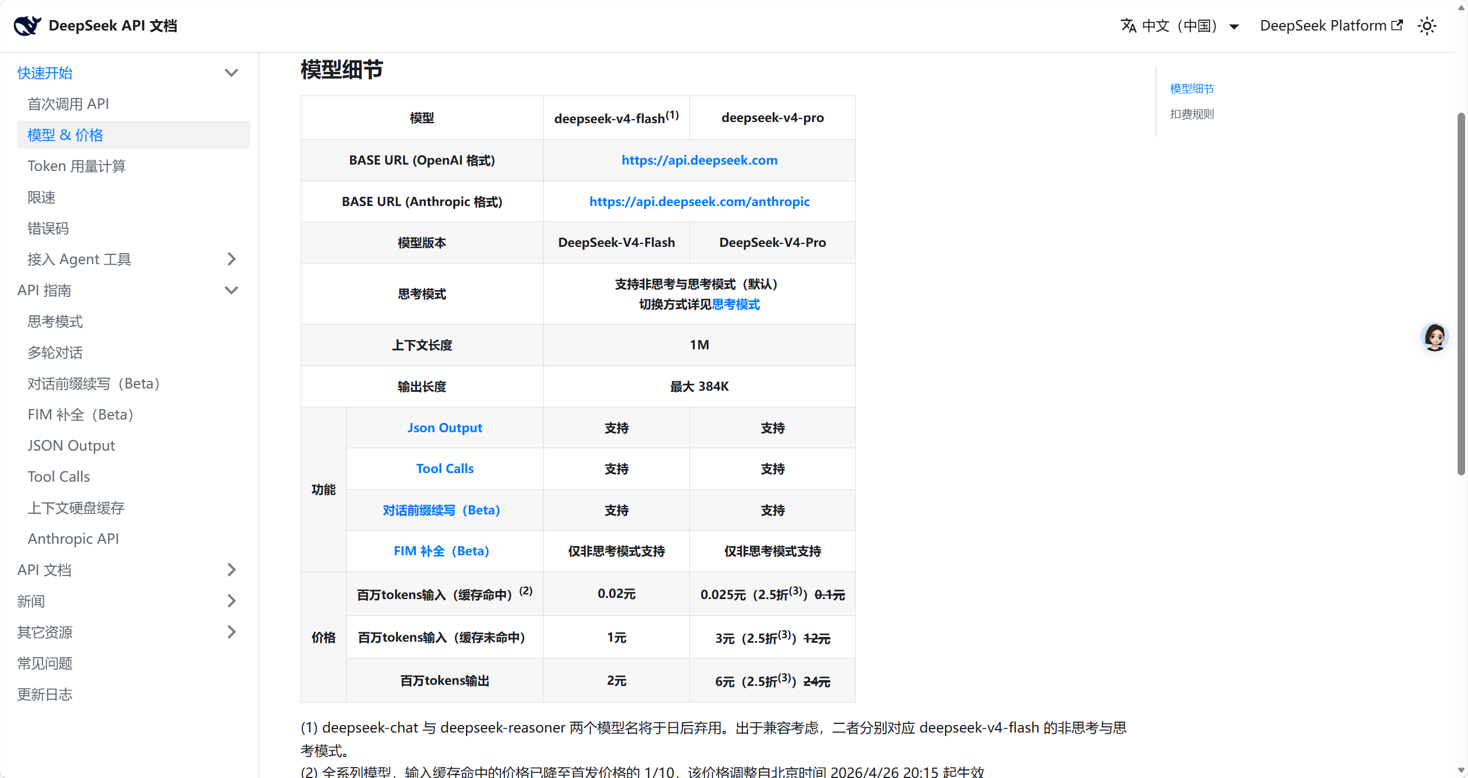Click the DeepSeek API 文档 title

[113, 26]
